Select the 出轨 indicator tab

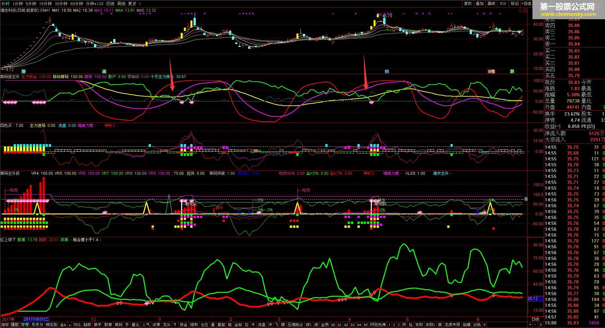(477, 325)
